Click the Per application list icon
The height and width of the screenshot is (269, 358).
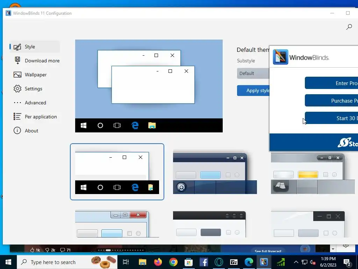[x=17, y=116]
